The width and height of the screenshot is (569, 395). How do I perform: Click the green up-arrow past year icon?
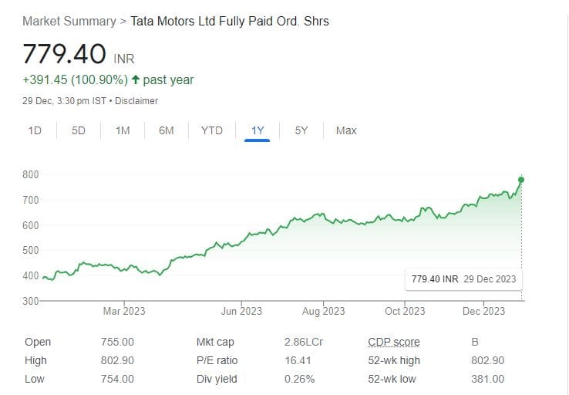[136, 79]
